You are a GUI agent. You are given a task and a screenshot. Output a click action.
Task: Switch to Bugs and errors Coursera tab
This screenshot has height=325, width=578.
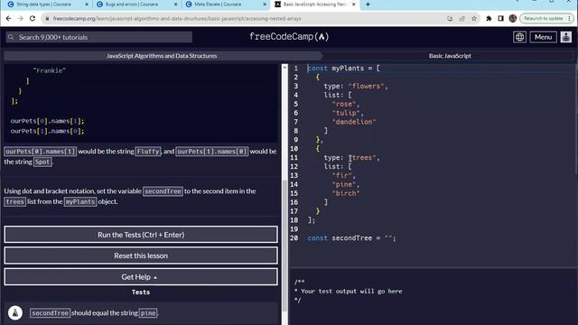click(132, 5)
